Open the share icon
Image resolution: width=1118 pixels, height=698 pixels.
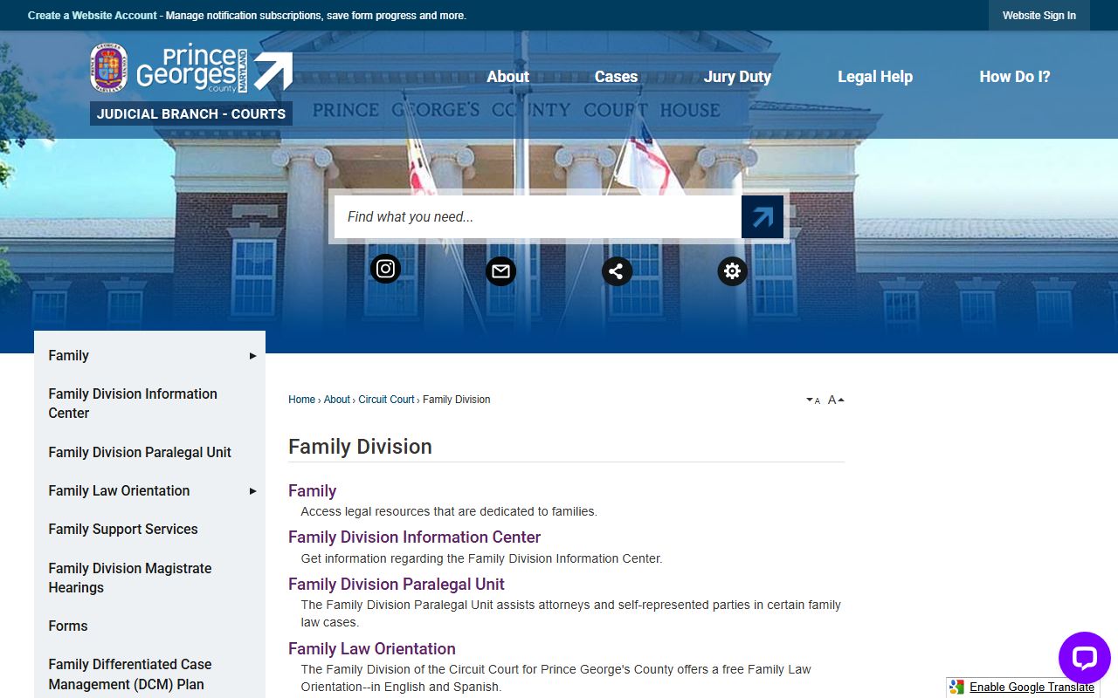point(617,271)
